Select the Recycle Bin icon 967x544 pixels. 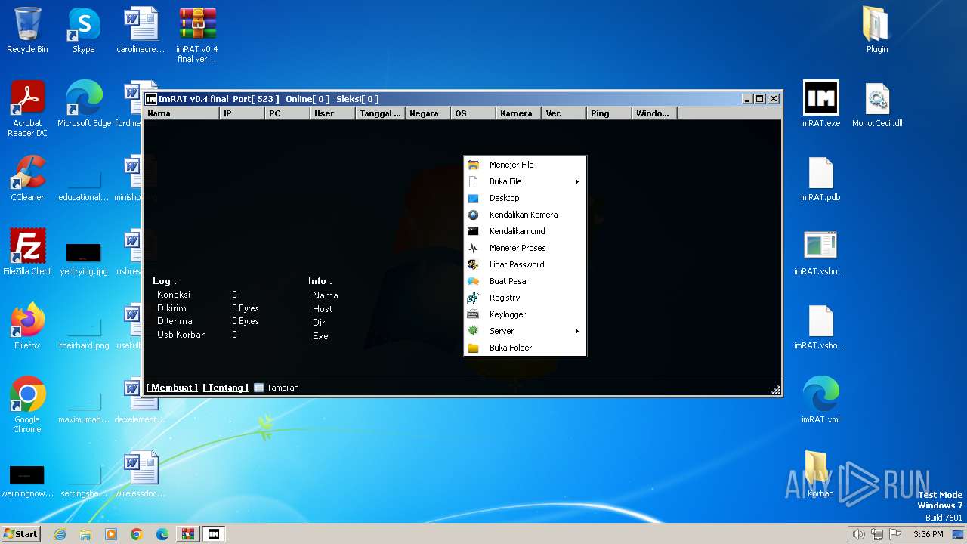[27, 30]
